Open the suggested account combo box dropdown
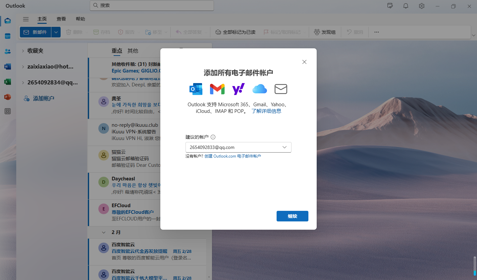 pos(285,147)
